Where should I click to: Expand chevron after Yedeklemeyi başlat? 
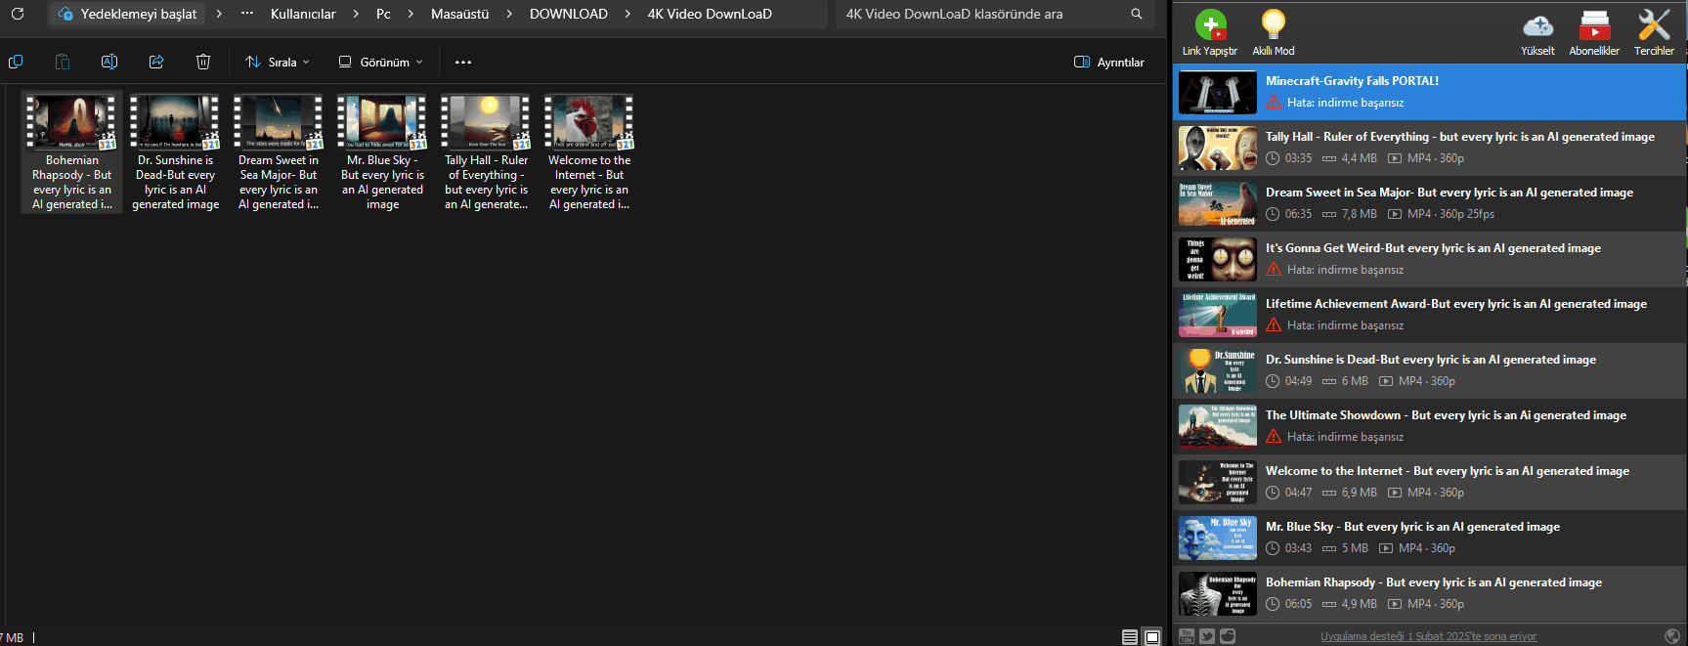coord(219,14)
